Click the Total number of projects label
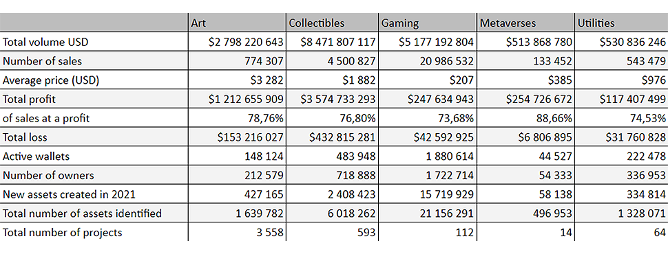The image size is (668, 254). click(62, 232)
